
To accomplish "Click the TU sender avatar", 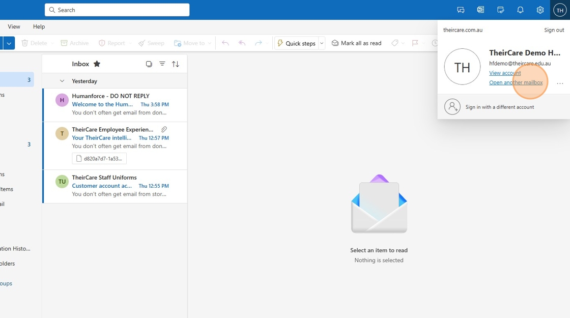I will (x=62, y=181).
